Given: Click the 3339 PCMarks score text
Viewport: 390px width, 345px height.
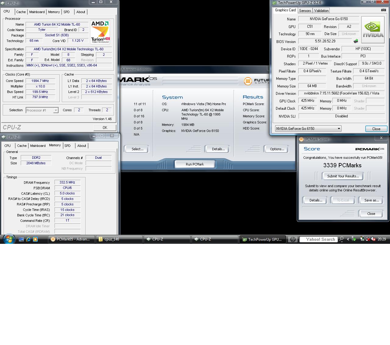Looking at the screenshot, I should tap(342, 165).
